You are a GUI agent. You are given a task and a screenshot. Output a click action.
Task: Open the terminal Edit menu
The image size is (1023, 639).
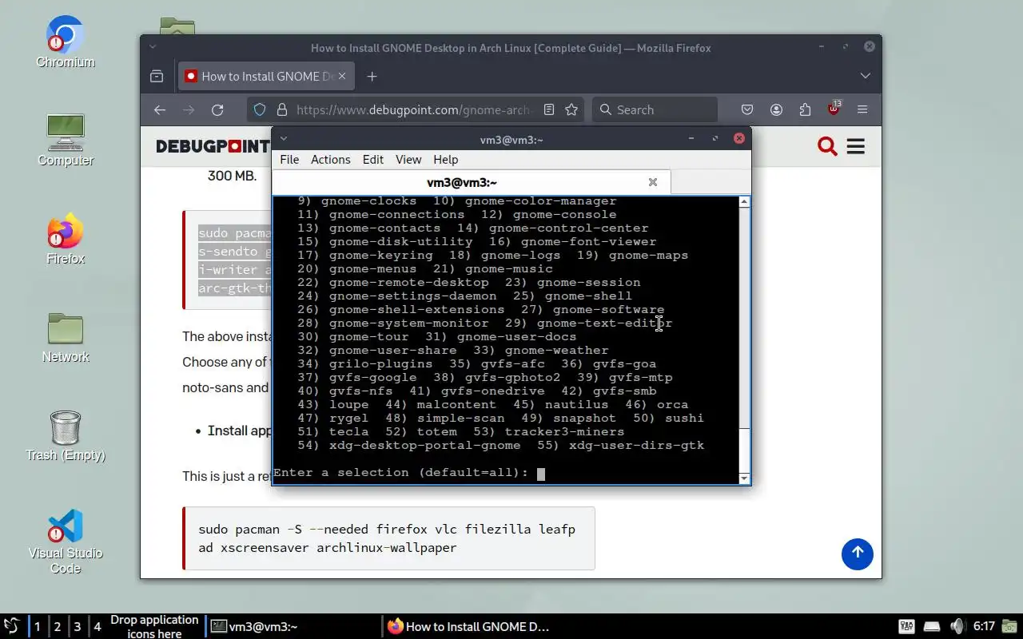pos(373,160)
